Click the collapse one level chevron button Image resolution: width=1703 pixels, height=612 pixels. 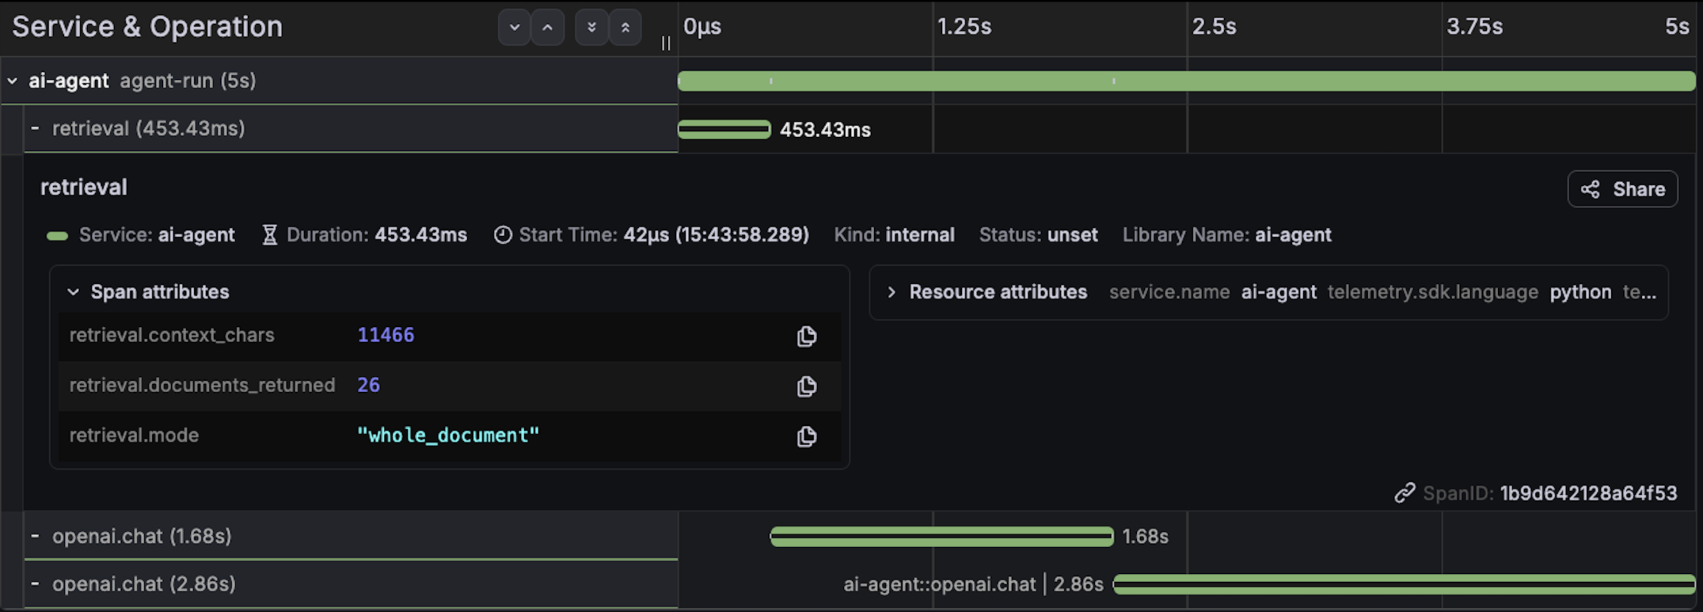point(547,27)
